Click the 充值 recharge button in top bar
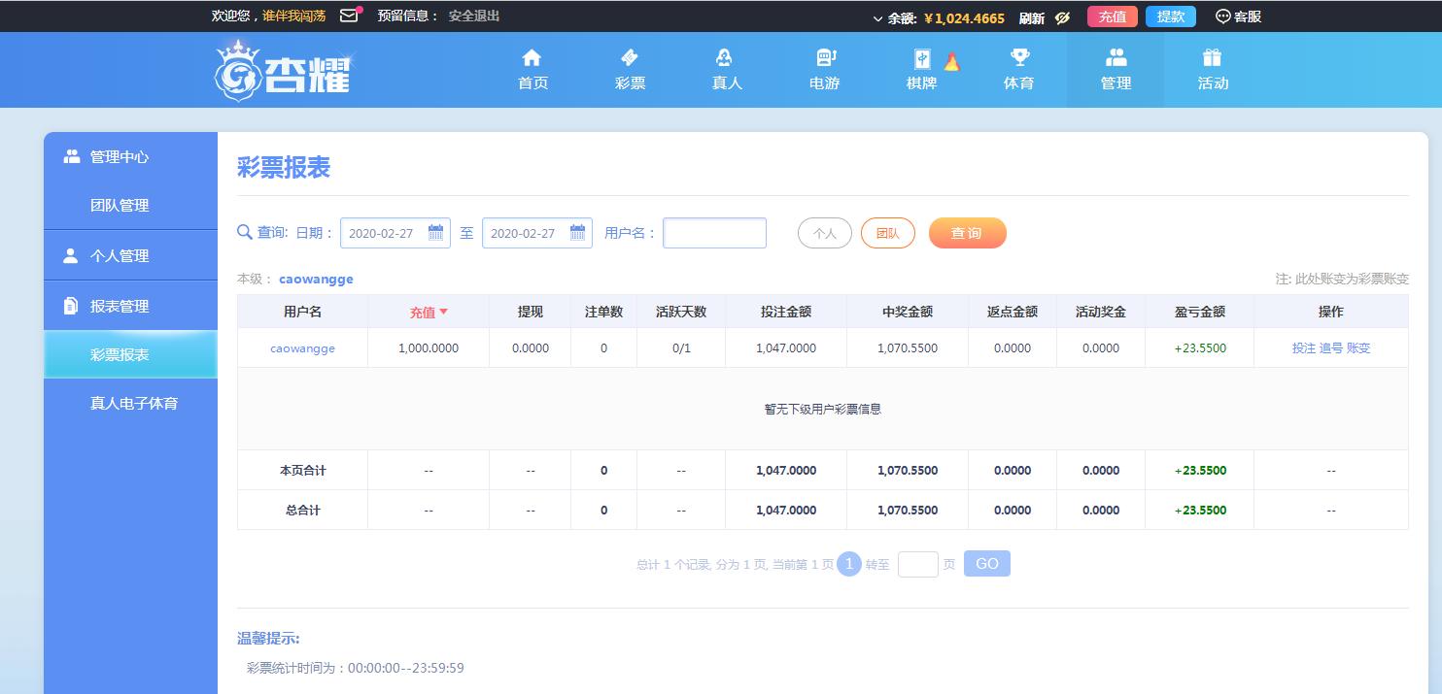 tap(1112, 17)
